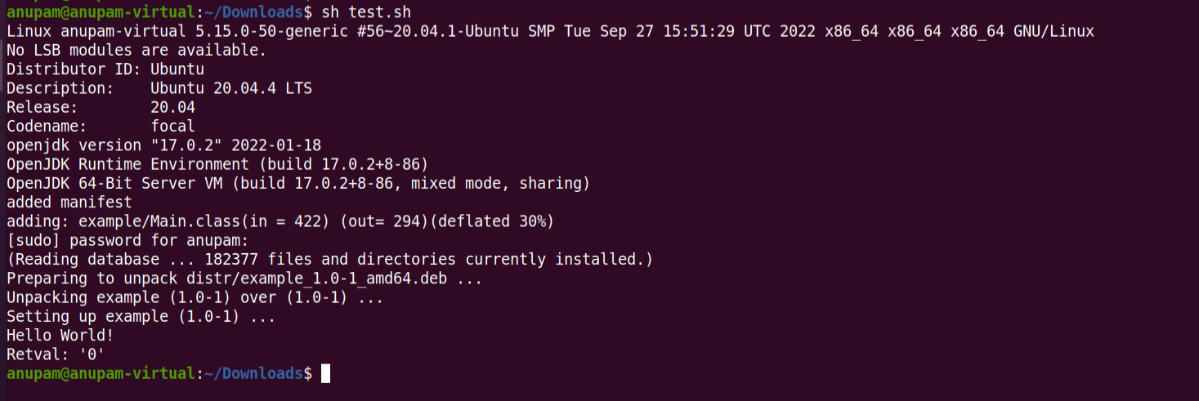Click the 'Release: 20.04' line

click(101, 107)
